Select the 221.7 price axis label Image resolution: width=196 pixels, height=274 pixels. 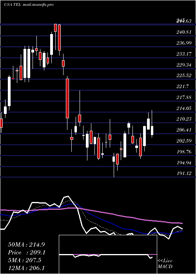tap(182, 87)
